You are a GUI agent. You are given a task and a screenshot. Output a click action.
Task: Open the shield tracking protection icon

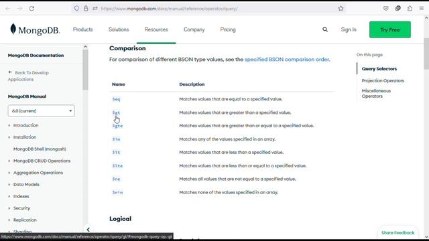click(76, 9)
